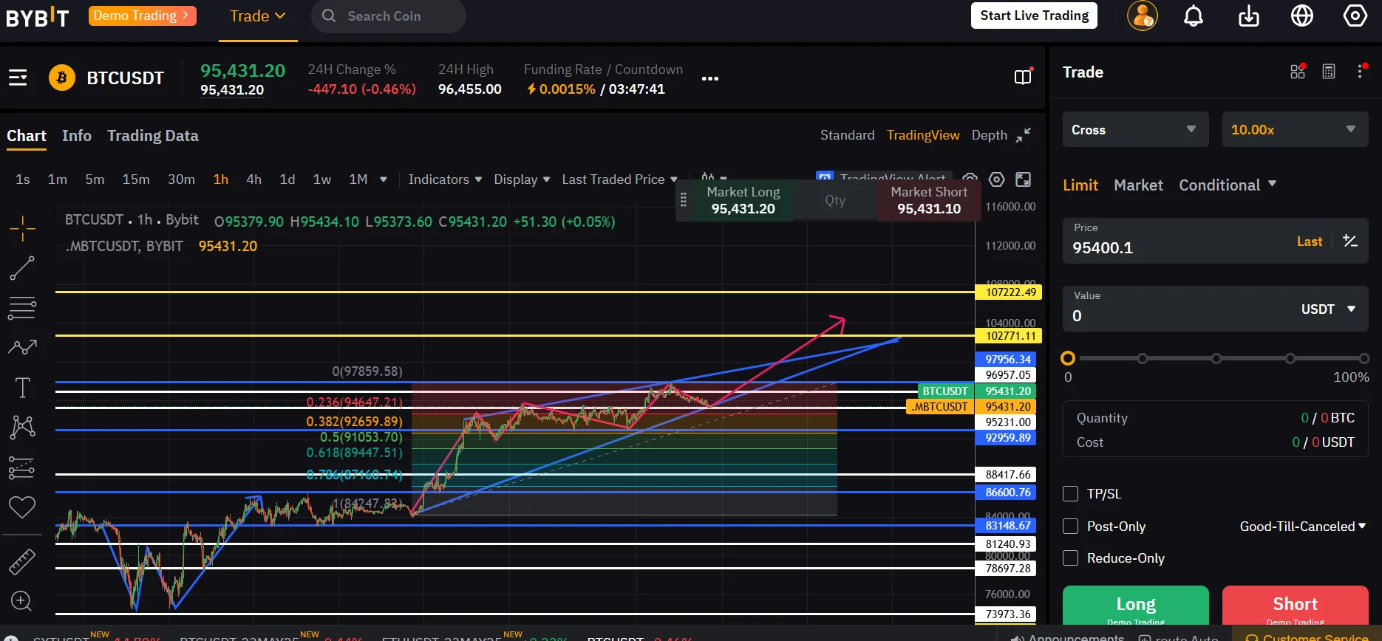Select the crosshair cursor tool
The image size is (1382, 641).
click(22, 228)
